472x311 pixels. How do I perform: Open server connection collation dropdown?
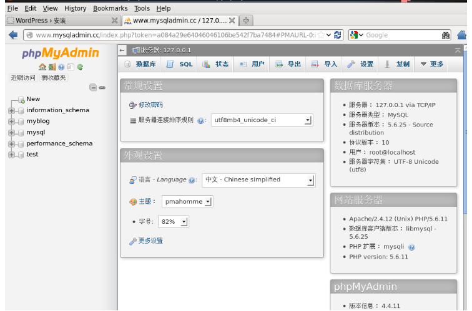pos(262,120)
